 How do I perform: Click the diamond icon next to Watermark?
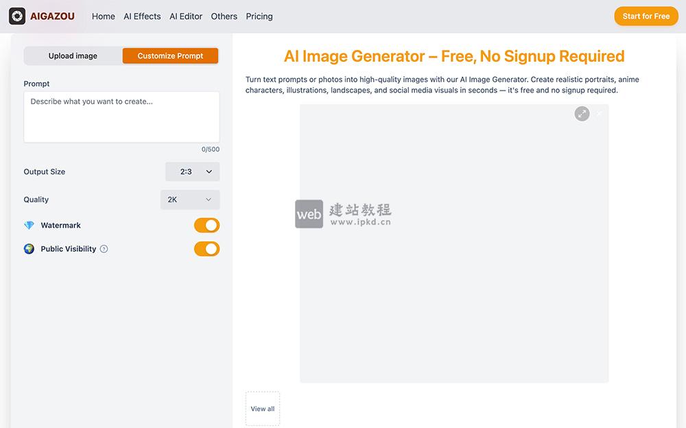point(29,226)
